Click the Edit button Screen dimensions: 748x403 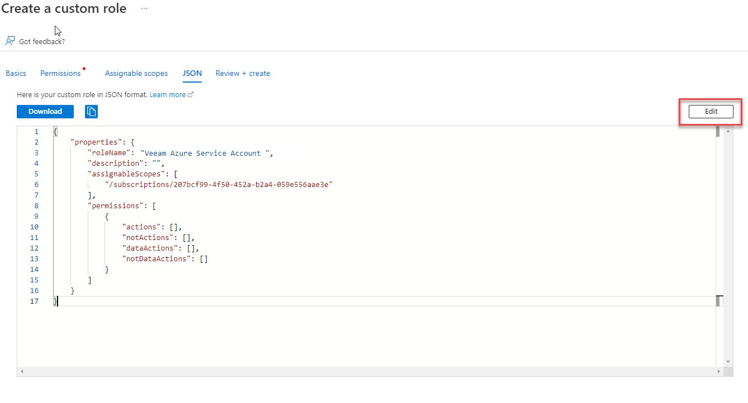[x=711, y=112]
